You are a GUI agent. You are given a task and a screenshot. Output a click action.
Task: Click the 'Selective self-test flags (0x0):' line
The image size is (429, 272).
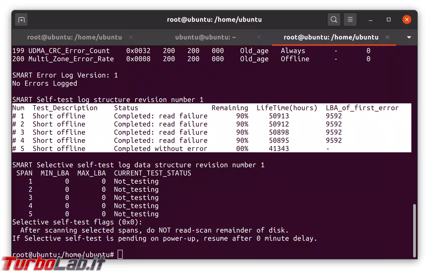tap(77, 222)
